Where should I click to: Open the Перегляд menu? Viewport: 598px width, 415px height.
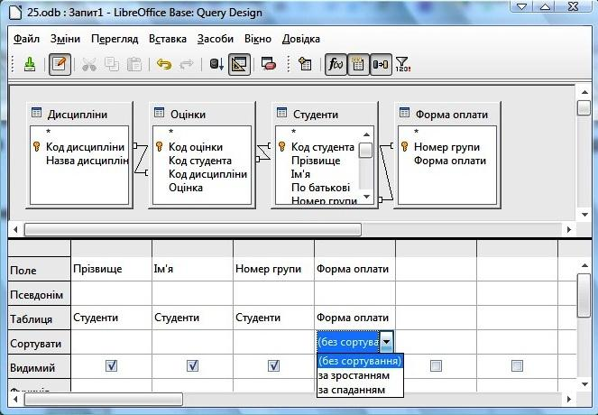click(115, 39)
